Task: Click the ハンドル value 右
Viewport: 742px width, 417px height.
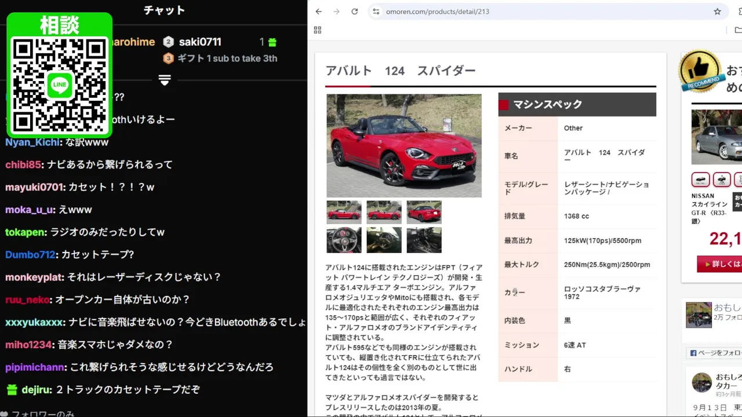Action: (568, 369)
